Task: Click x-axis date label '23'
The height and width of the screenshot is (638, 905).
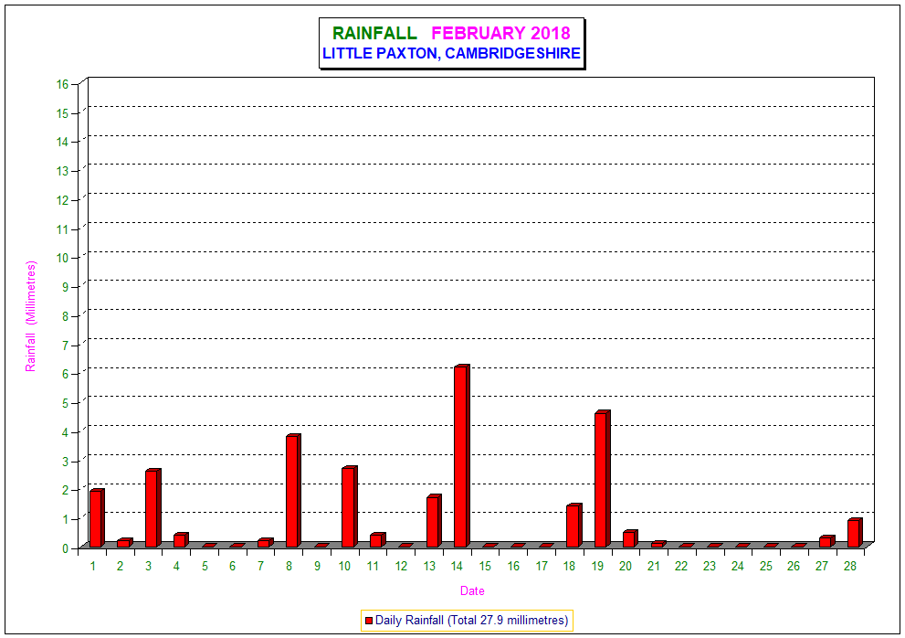Action: 710,567
